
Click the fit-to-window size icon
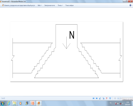point(115,98)
